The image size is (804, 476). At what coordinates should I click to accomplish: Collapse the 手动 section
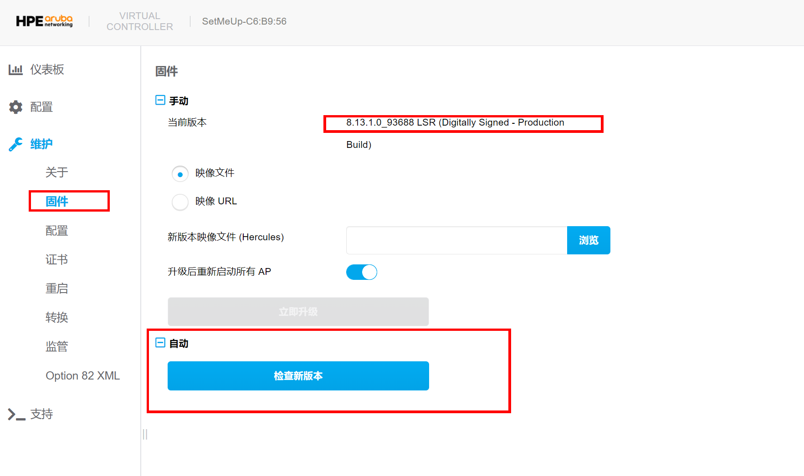160,100
